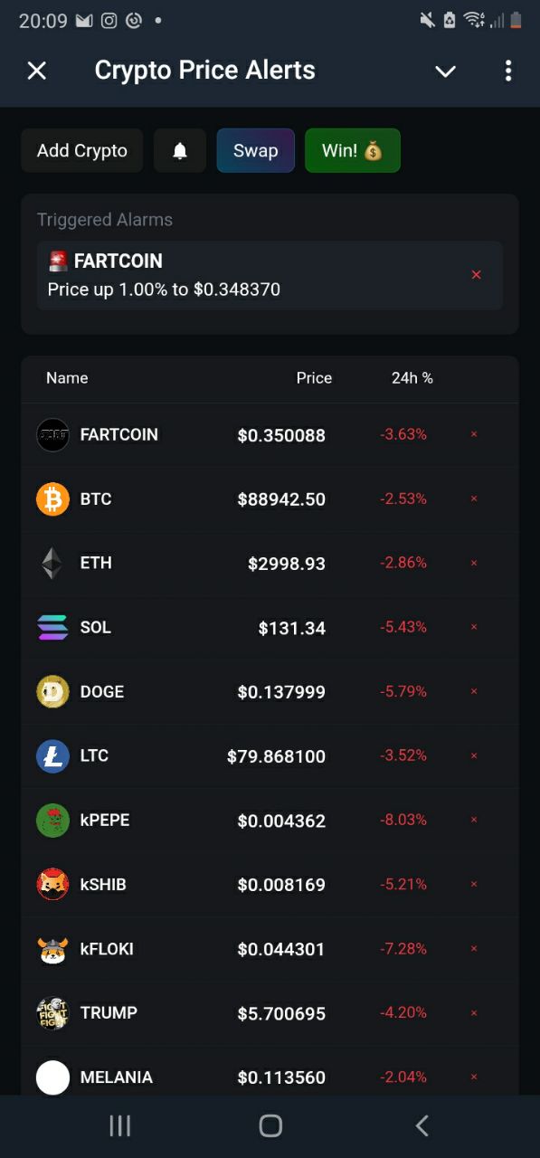Screen dimensions: 540x1158
Task: Sort by the 24h % column header
Action: (412, 378)
